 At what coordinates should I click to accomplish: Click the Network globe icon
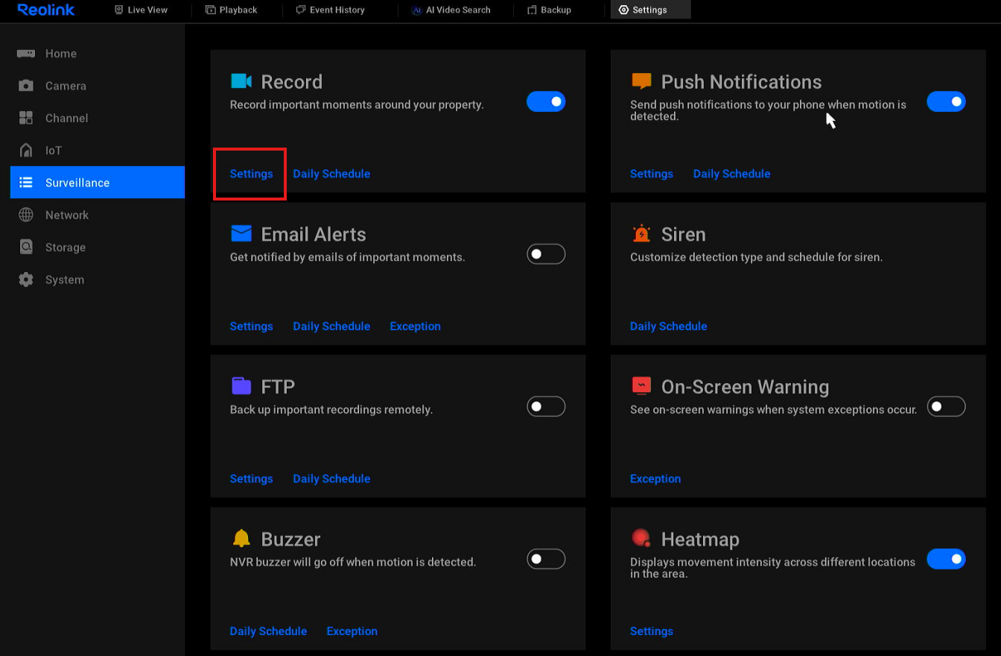pyautogui.click(x=26, y=215)
